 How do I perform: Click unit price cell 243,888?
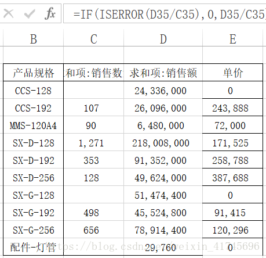(233, 107)
